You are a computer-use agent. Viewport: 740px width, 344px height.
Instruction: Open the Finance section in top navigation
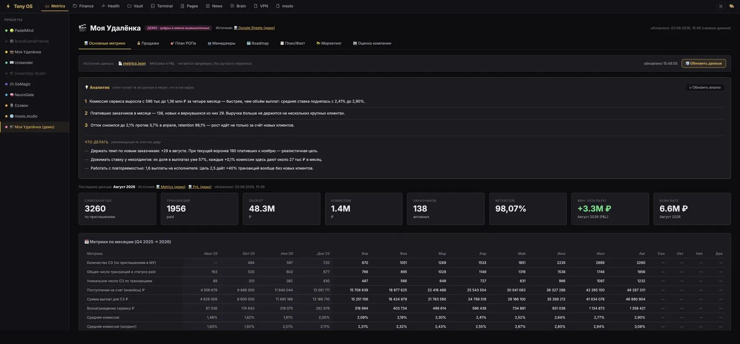click(x=83, y=6)
